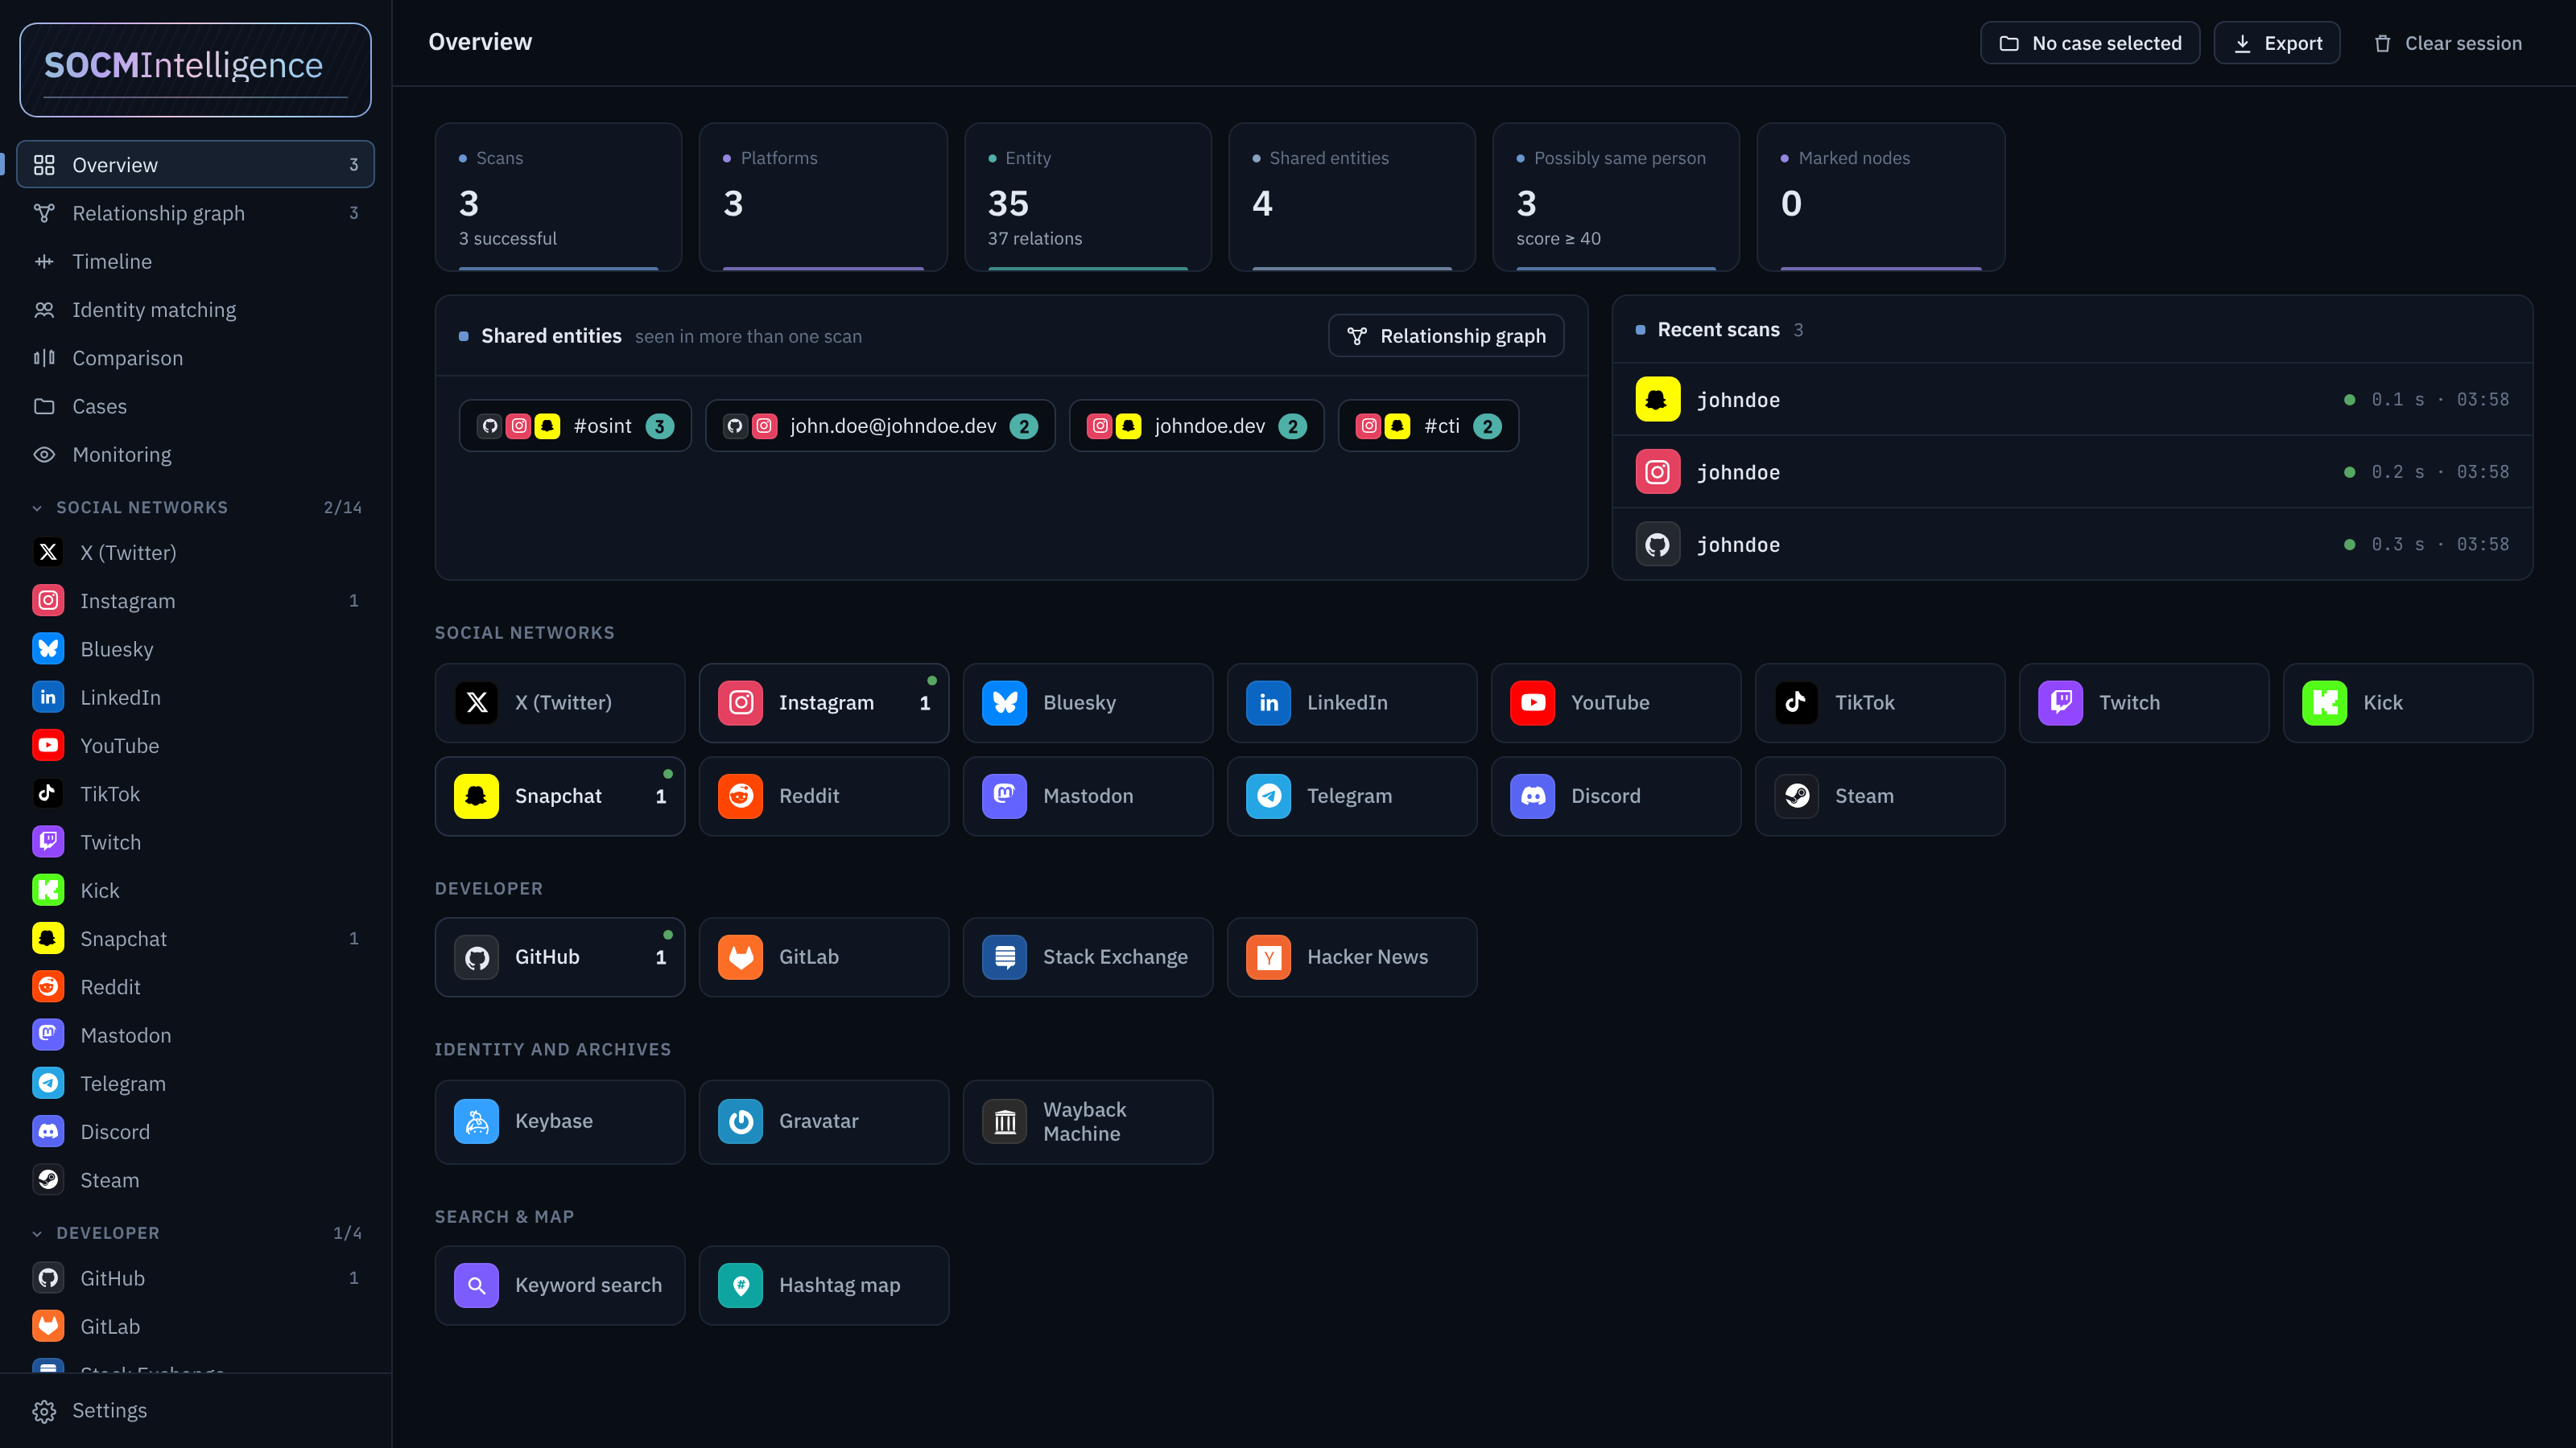Image resolution: width=2576 pixels, height=1448 pixels.
Task: Open the Gravatar card
Action: tap(823, 1121)
